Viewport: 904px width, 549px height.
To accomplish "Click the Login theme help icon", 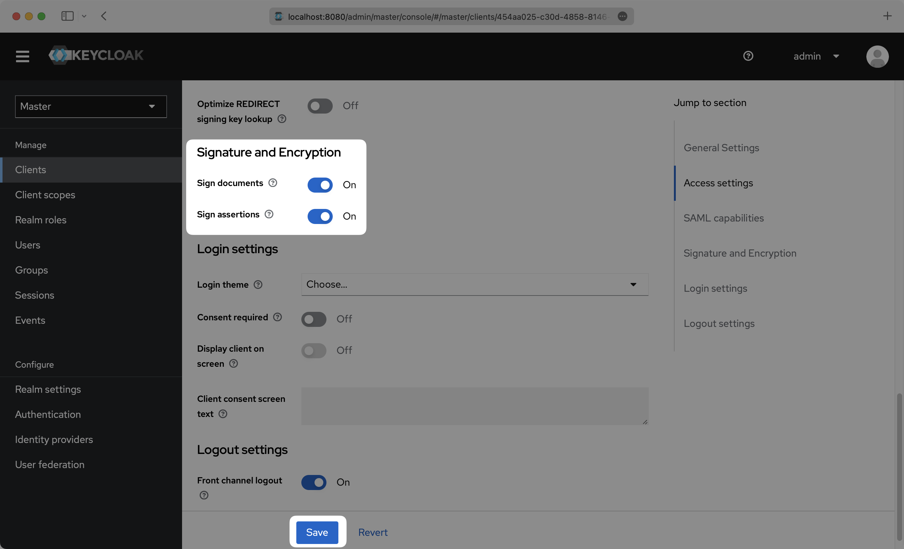I will pos(258,285).
